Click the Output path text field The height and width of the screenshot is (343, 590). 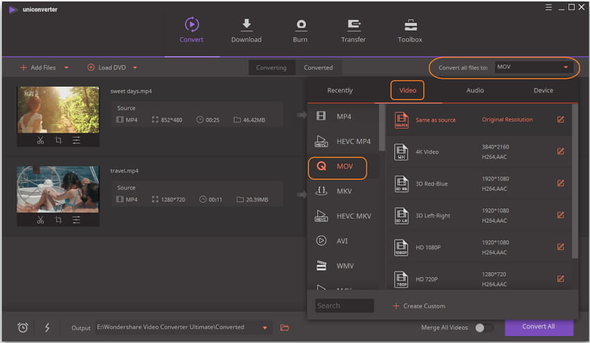pyautogui.click(x=177, y=327)
